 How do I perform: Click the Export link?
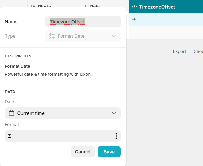[179, 51]
